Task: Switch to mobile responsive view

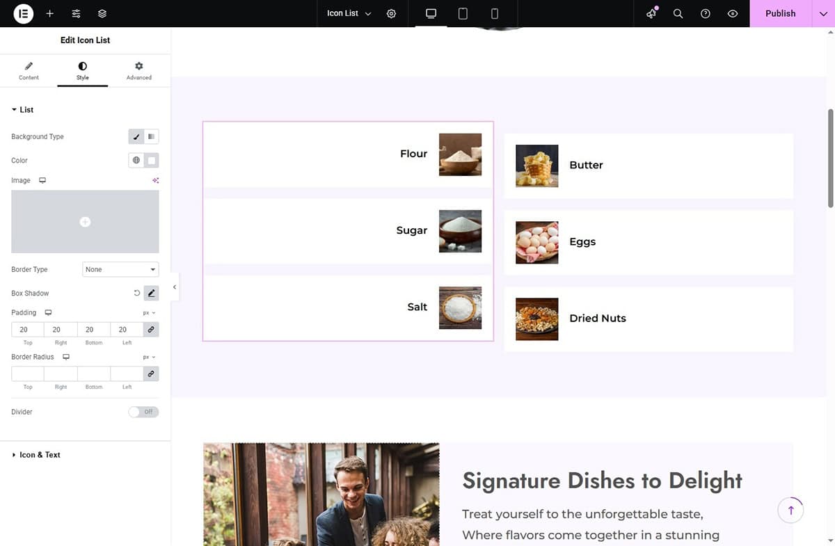Action: click(x=495, y=13)
